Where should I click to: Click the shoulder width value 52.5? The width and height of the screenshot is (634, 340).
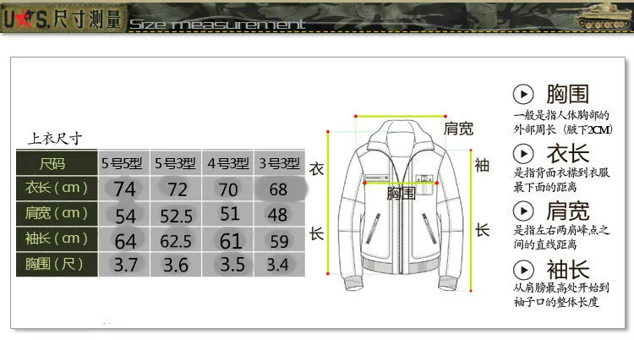(x=177, y=217)
